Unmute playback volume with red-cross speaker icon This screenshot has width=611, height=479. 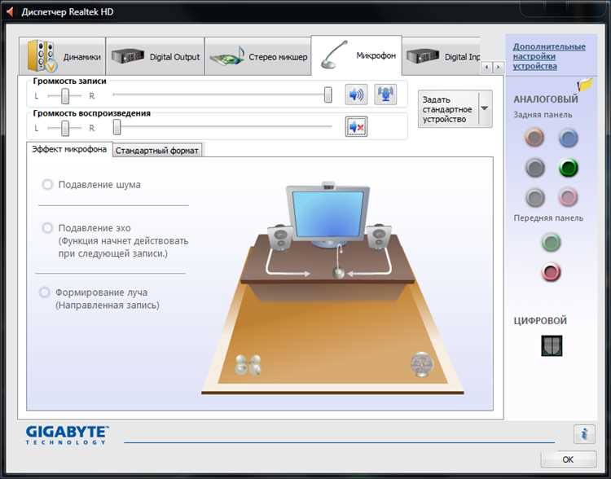[356, 126]
